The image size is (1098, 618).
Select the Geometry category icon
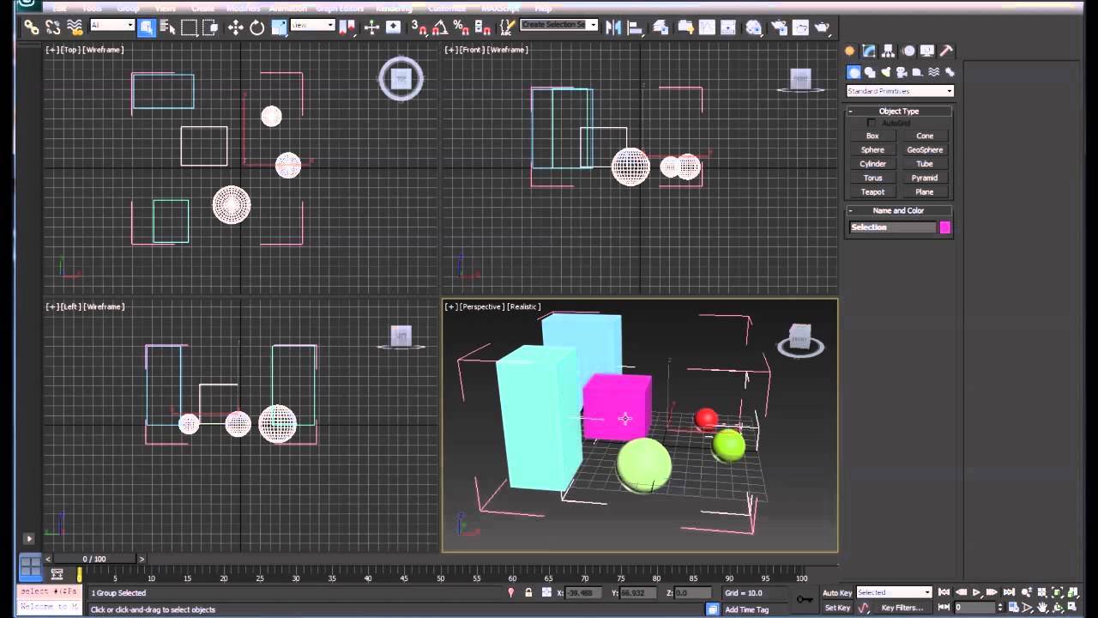point(854,72)
